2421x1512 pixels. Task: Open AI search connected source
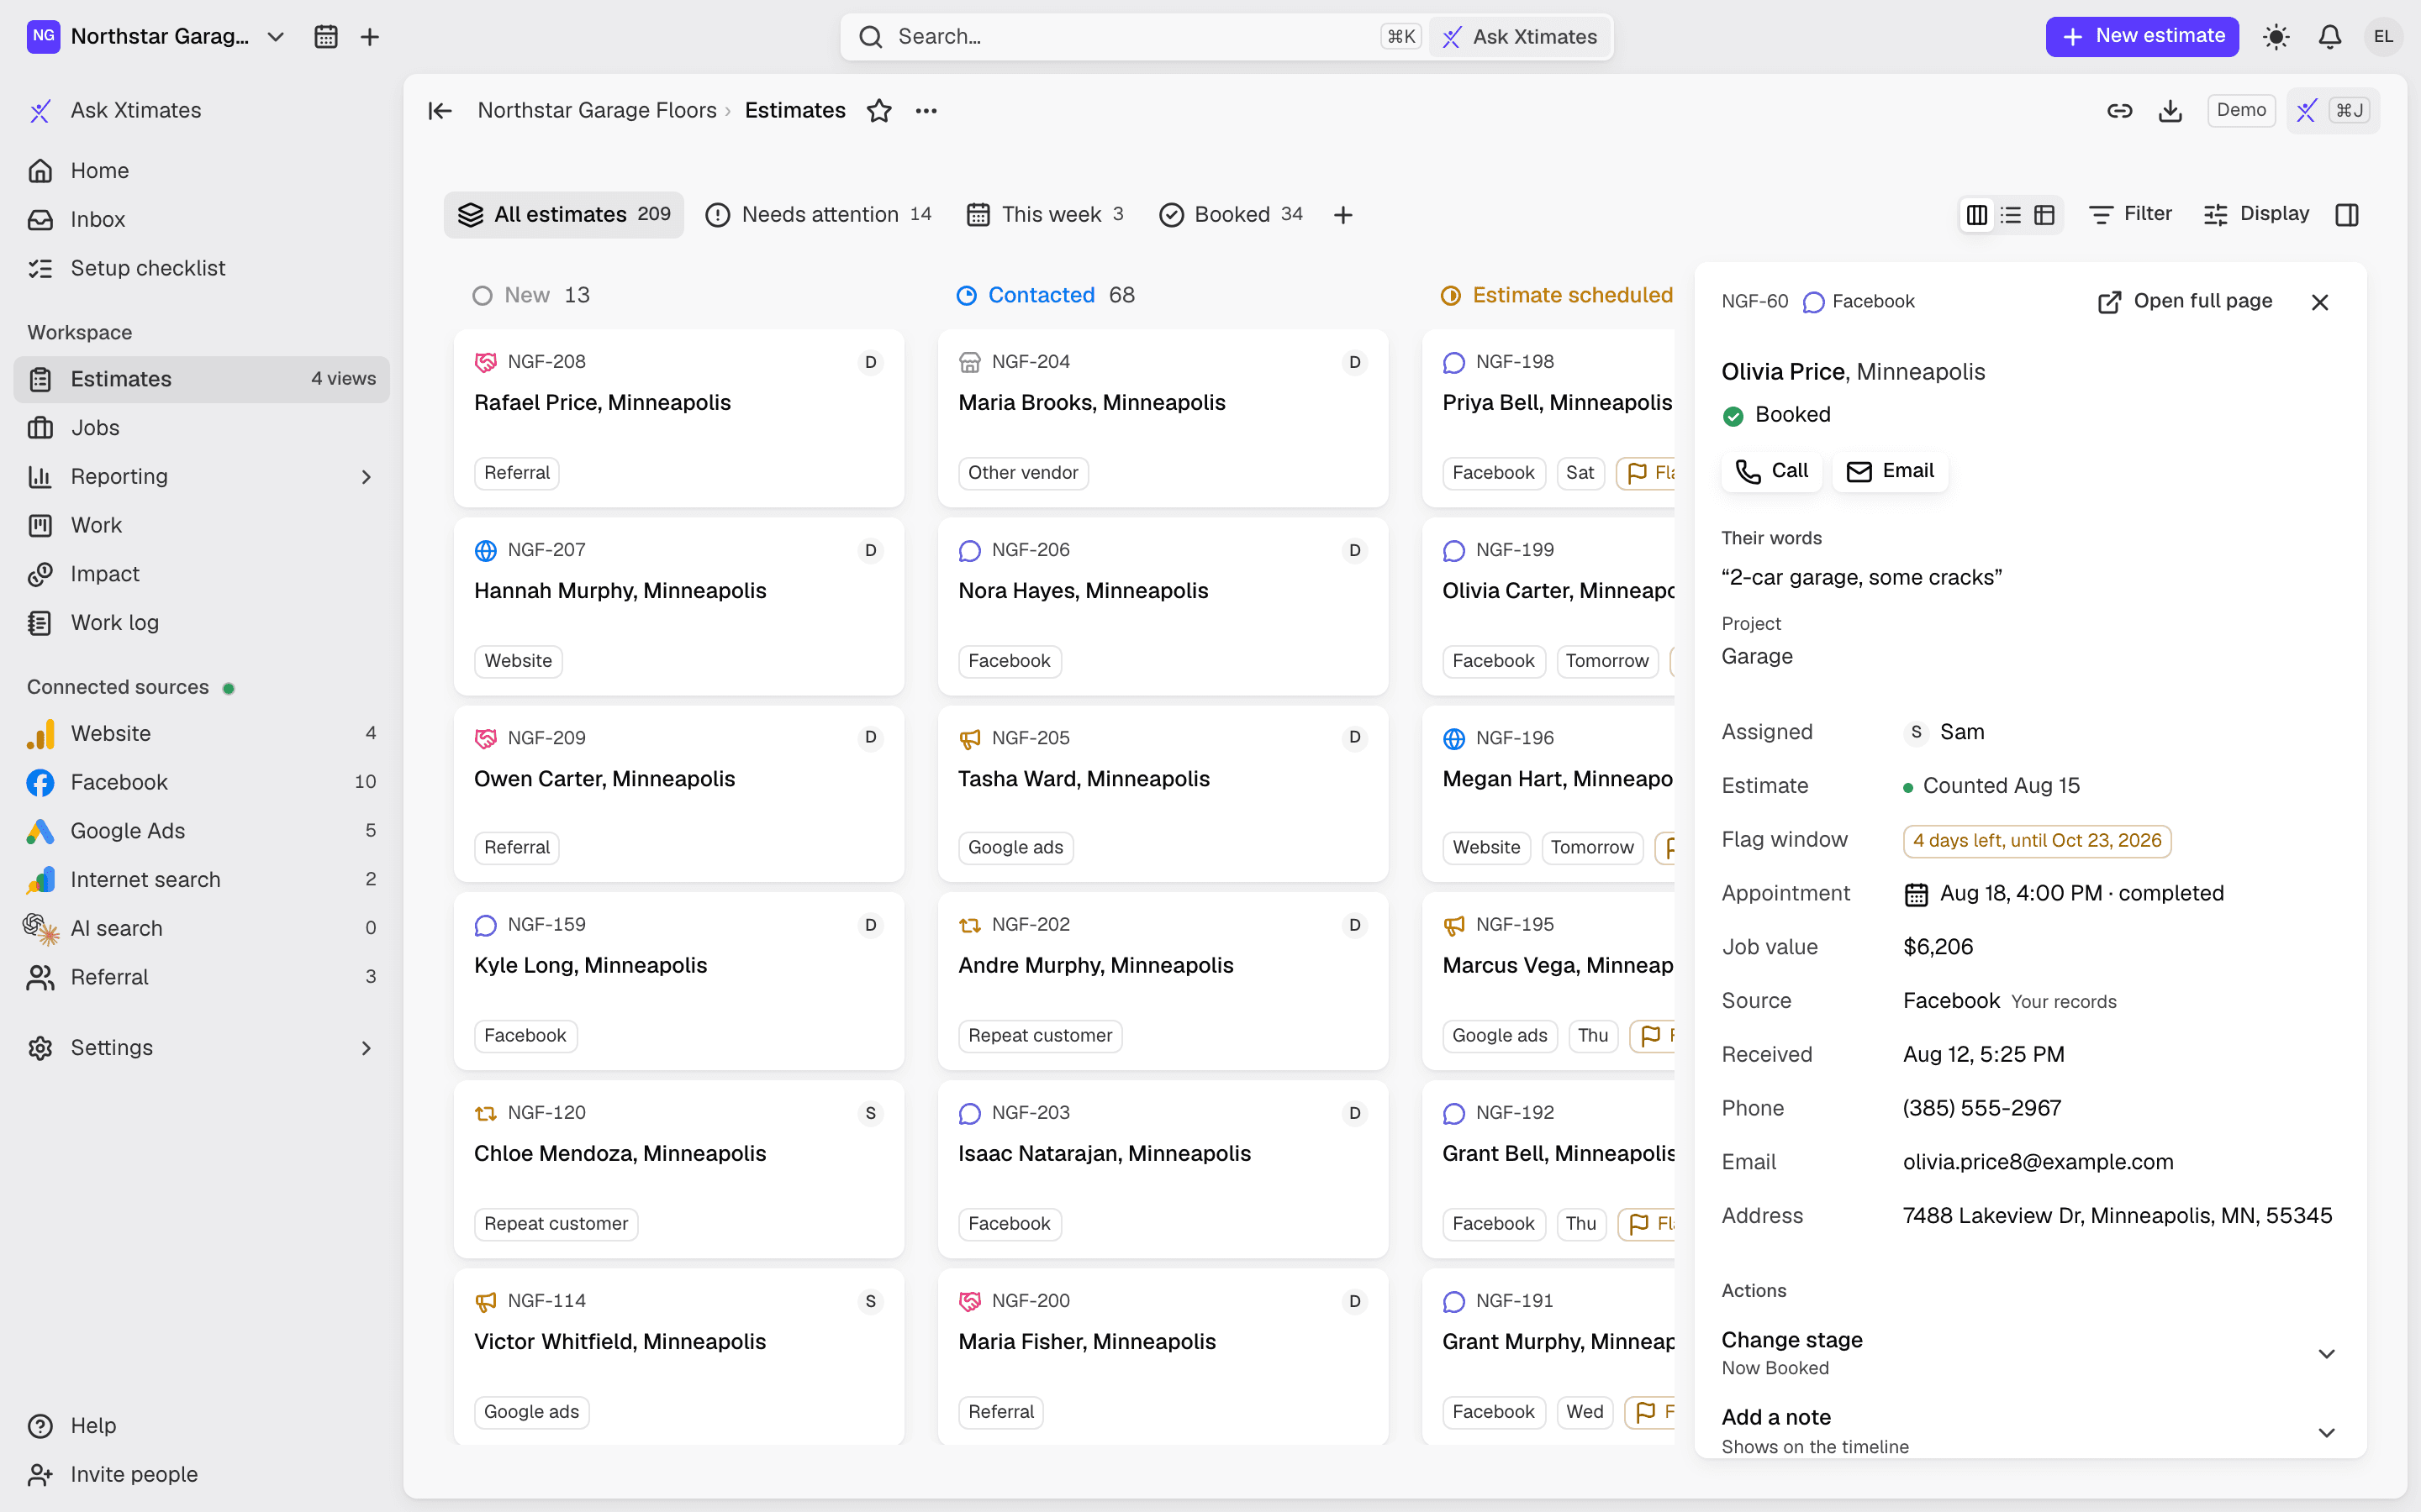click(x=202, y=928)
